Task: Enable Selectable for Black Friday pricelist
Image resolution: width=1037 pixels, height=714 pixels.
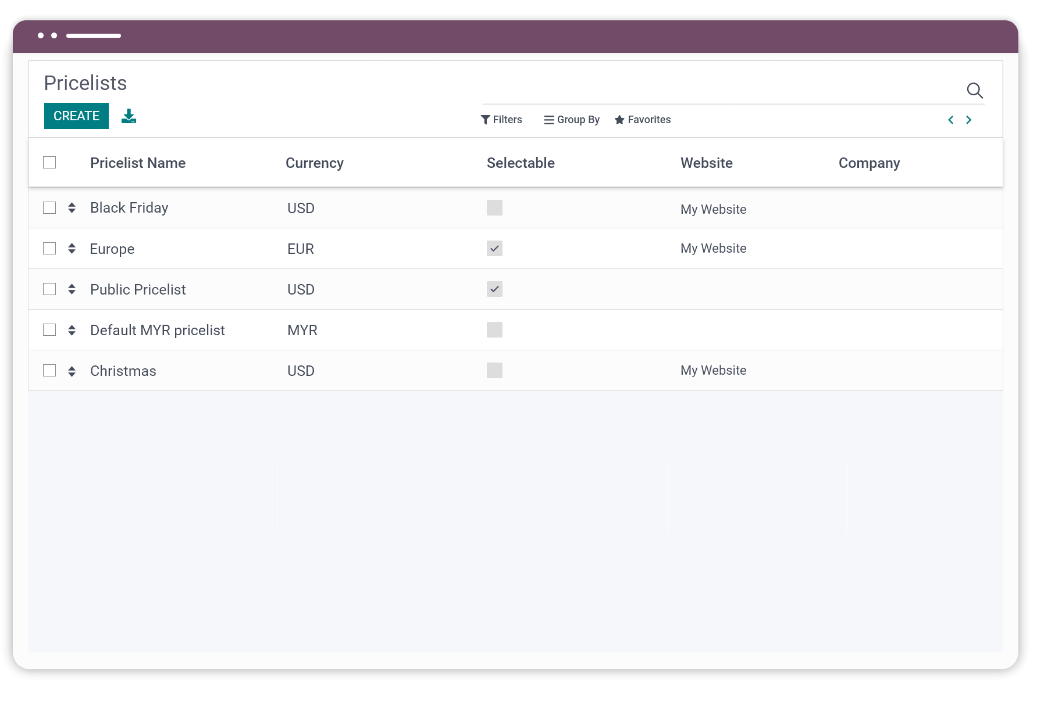Action: (x=494, y=207)
